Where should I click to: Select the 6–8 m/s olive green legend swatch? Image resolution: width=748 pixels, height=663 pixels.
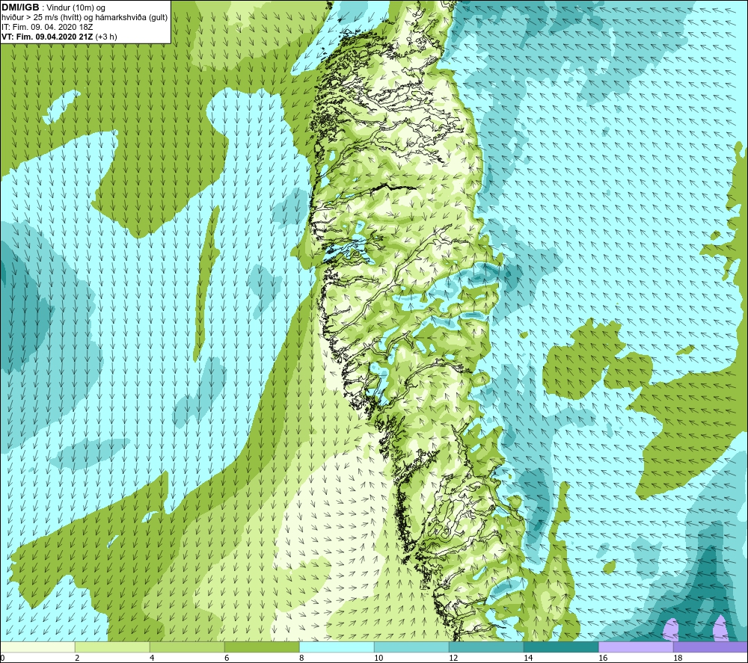tap(262, 647)
